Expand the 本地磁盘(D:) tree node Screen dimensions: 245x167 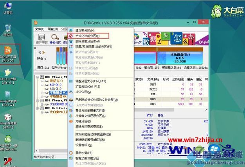(42, 96)
